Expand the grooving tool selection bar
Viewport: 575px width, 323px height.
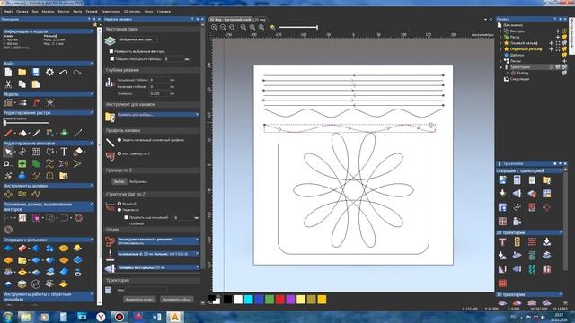(158, 115)
